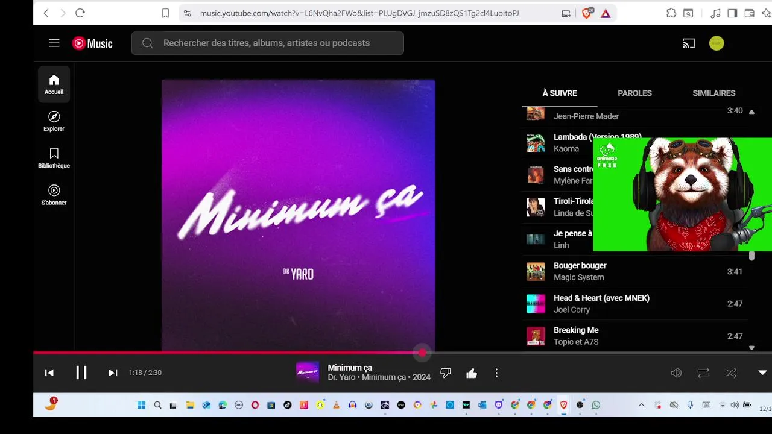Screen dimensions: 772x434
Task: Go back in the browser
Action: click(46, 13)
